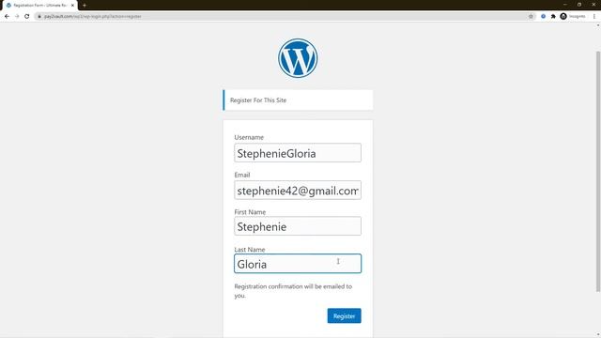
Task: Click the lock icon in the address bar
Action: click(x=39, y=17)
